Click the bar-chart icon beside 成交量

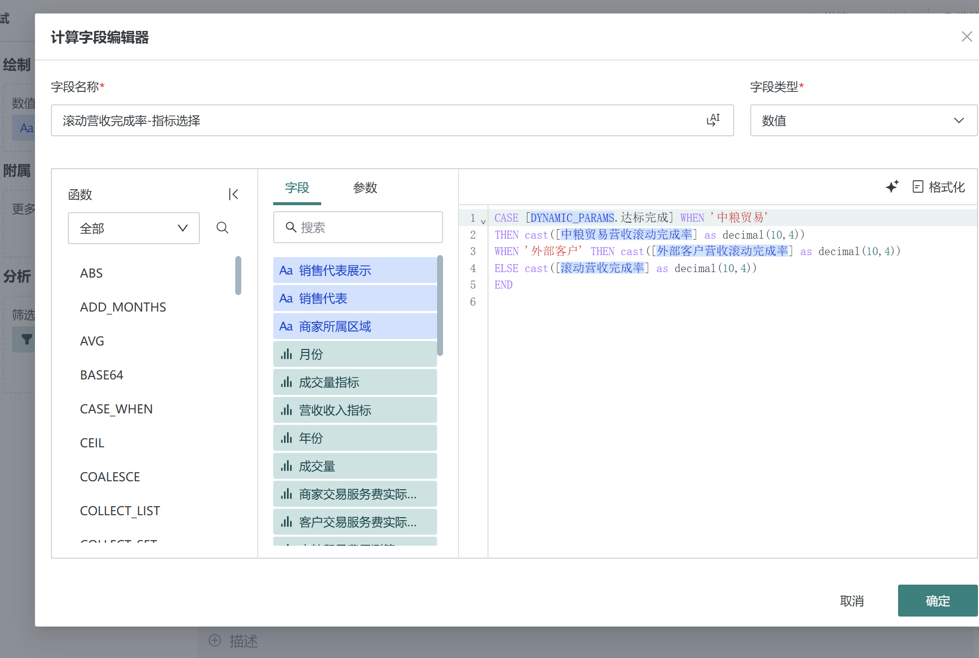click(286, 466)
